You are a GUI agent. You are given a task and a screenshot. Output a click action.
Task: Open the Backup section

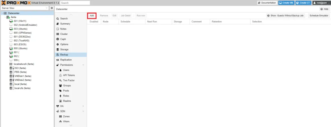point(71,55)
